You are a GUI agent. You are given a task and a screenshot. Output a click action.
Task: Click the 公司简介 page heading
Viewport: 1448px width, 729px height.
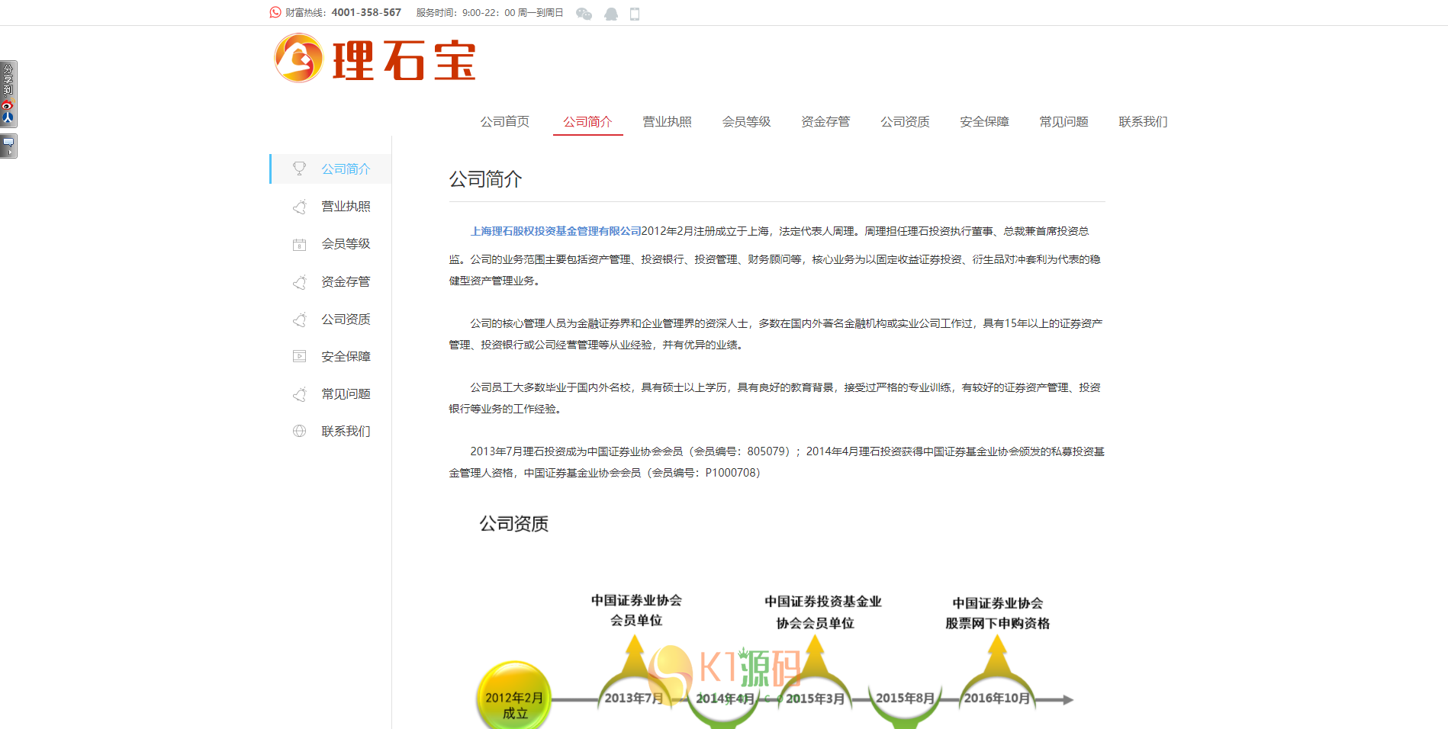pos(485,179)
